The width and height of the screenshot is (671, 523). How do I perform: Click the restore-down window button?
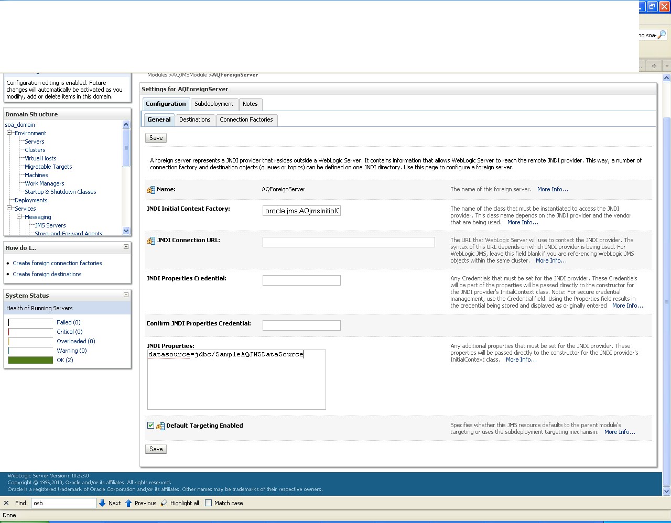[x=652, y=6]
